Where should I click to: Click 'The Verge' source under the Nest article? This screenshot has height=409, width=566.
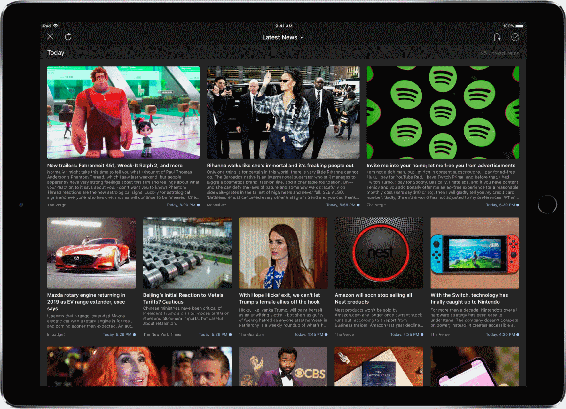(x=344, y=335)
